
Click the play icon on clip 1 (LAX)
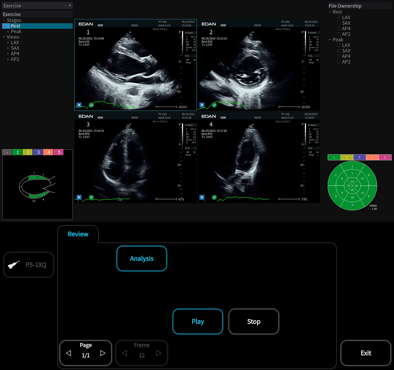click(x=79, y=105)
